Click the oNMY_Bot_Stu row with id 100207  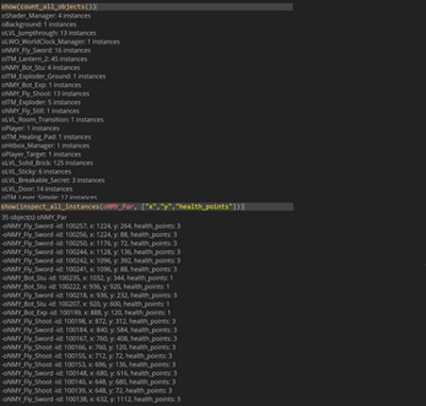(85, 304)
